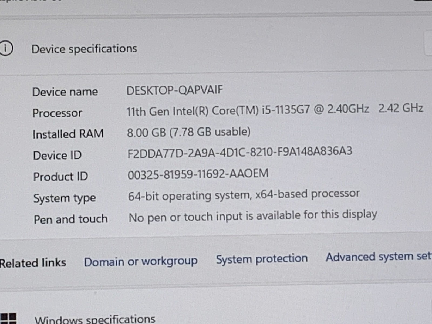This screenshot has width=432, height=324.
Task: Click the Device name label
Action: coord(65,92)
